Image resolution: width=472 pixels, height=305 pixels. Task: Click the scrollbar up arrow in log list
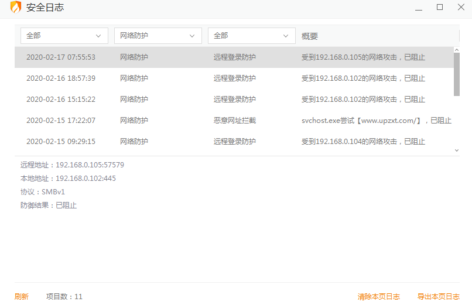[457, 50]
